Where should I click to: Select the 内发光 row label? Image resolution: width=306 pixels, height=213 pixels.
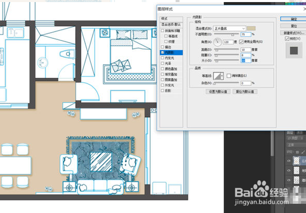(169, 58)
